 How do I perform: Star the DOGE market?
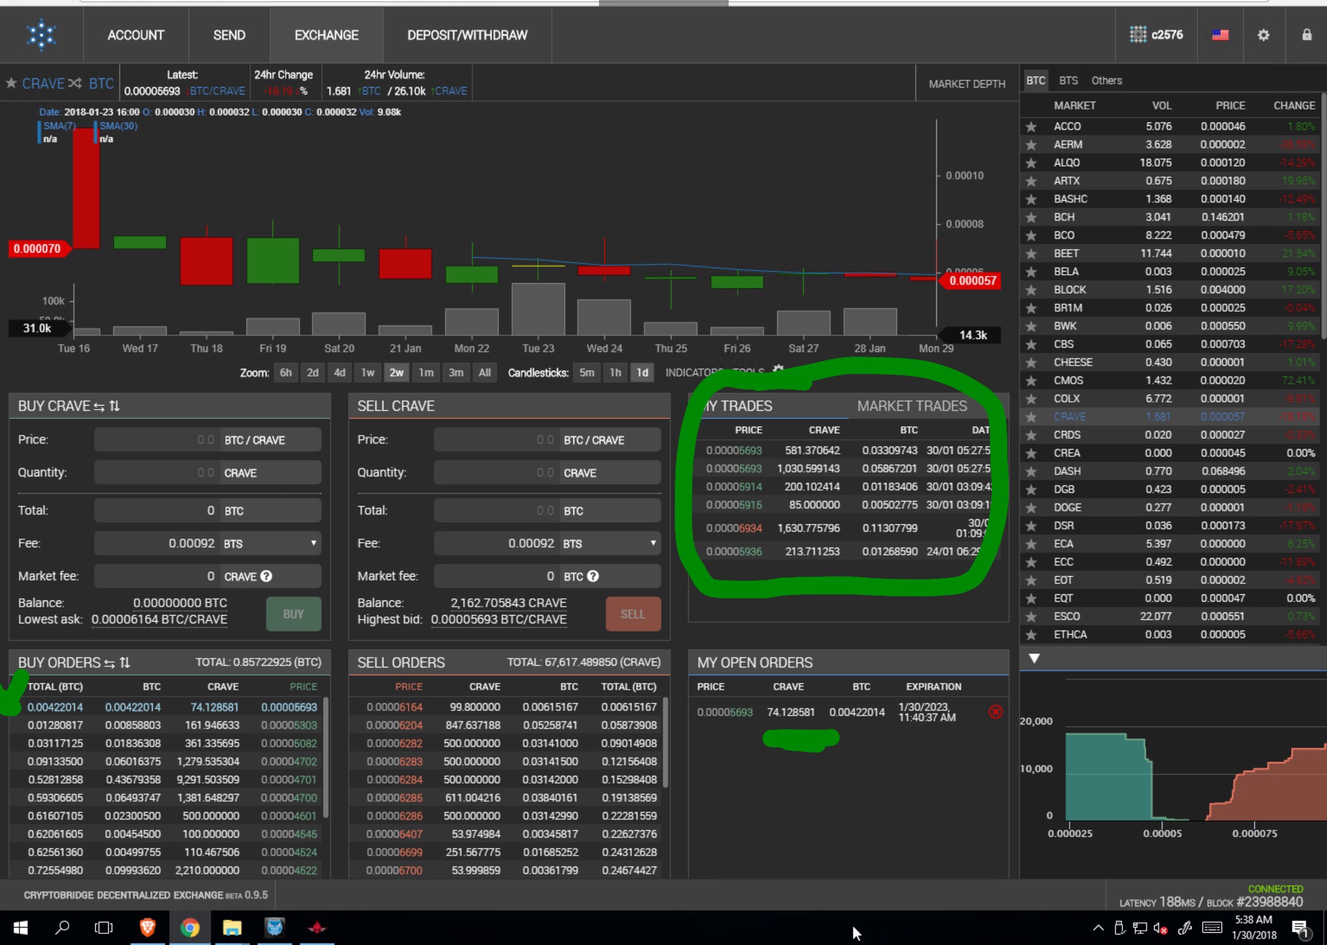pos(1031,508)
